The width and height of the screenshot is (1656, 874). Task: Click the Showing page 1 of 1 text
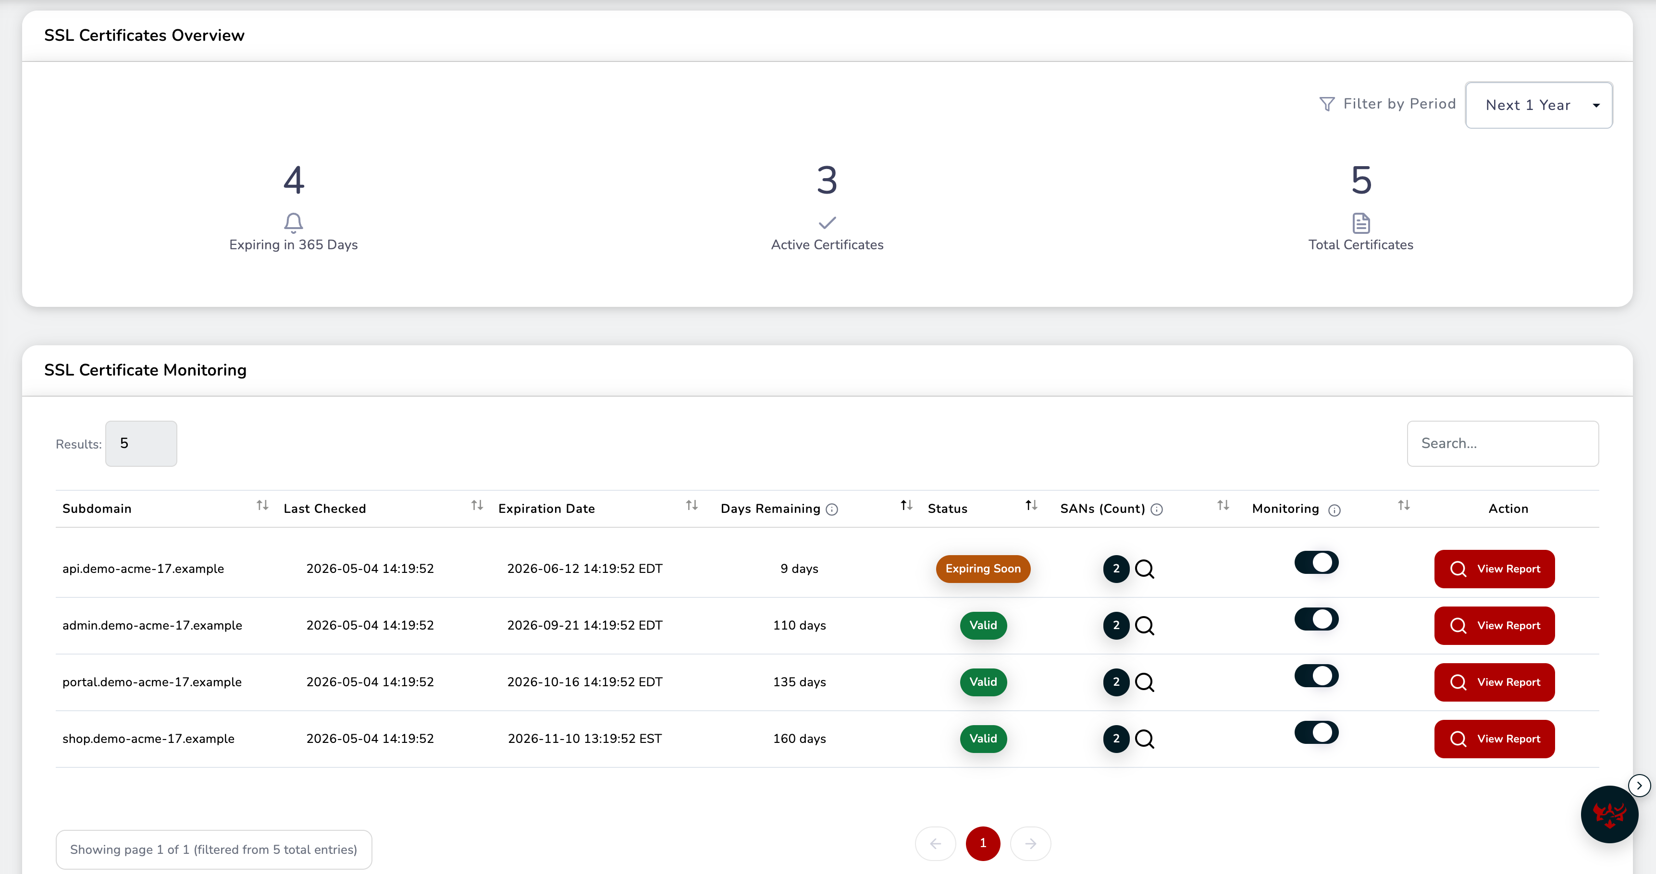(213, 850)
